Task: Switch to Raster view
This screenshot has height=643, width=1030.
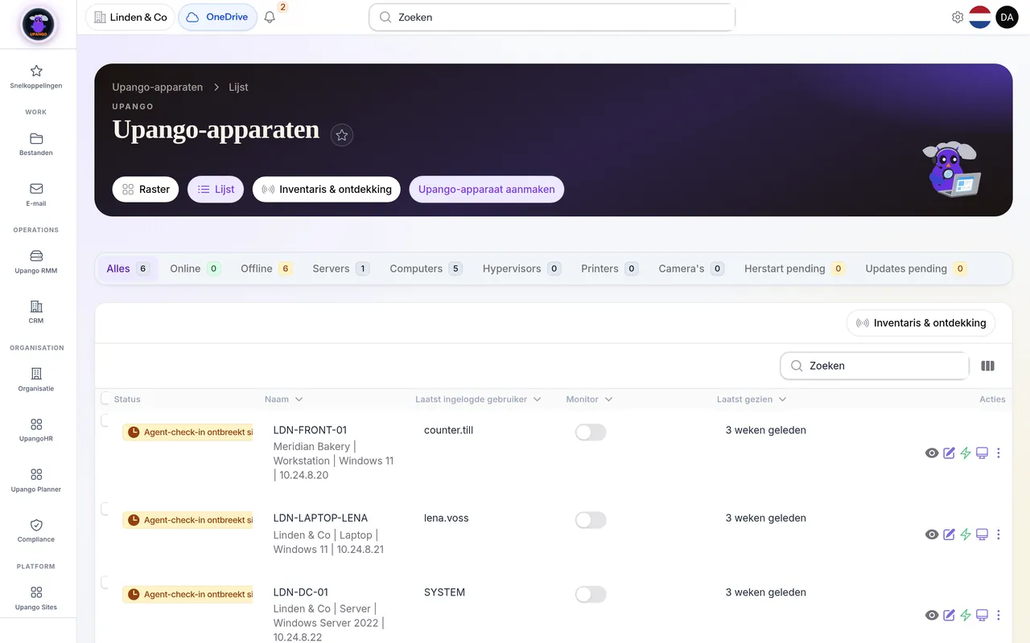Action: click(146, 190)
